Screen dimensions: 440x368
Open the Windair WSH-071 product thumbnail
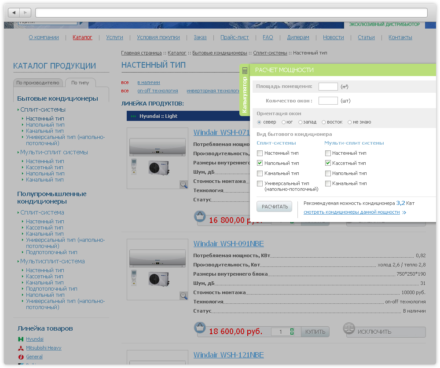tap(158, 158)
